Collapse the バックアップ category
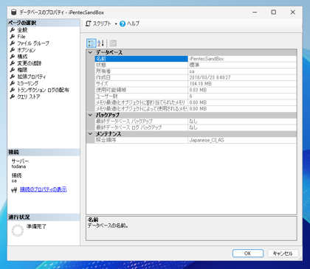The width and height of the screenshot is (310, 269). coord(90,115)
